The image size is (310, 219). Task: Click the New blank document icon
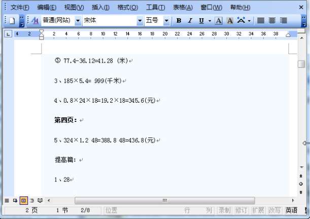[x=12, y=21]
